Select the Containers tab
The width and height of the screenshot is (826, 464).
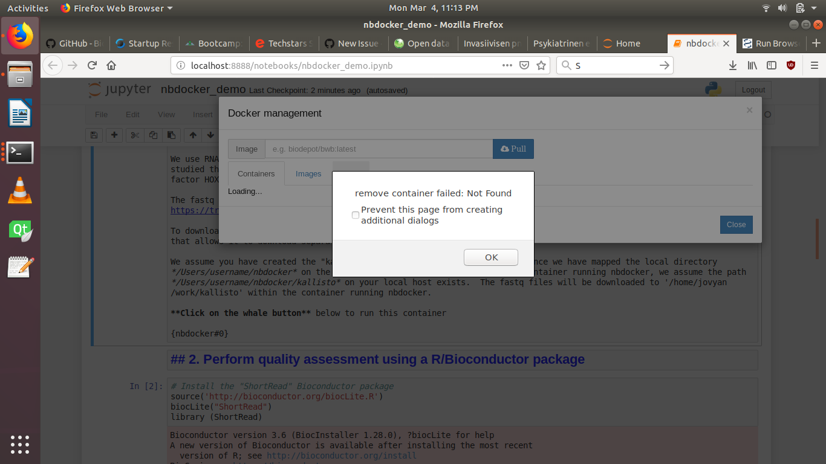pyautogui.click(x=256, y=173)
